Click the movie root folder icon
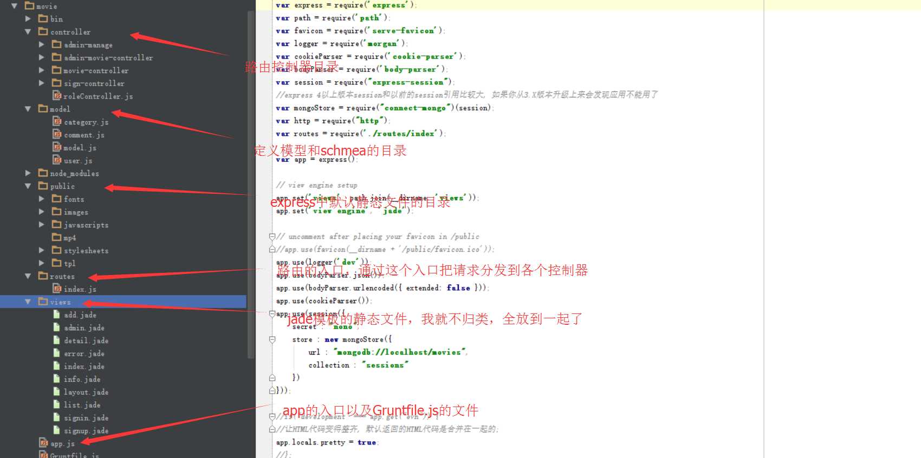Image resolution: width=921 pixels, height=458 pixels. click(x=30, y=5)
